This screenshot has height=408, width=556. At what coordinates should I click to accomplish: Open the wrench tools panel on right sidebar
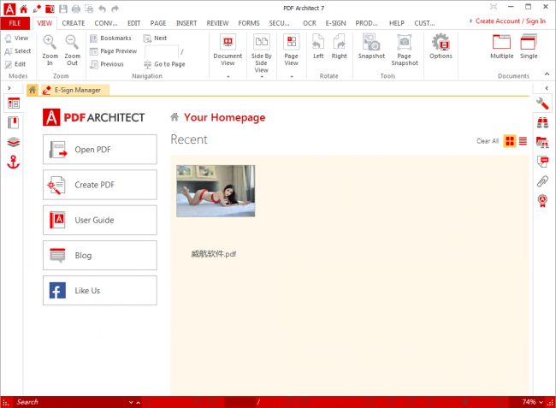[x=542, y=103]
